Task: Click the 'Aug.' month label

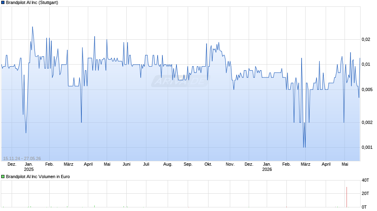Action: click(168, 164)
